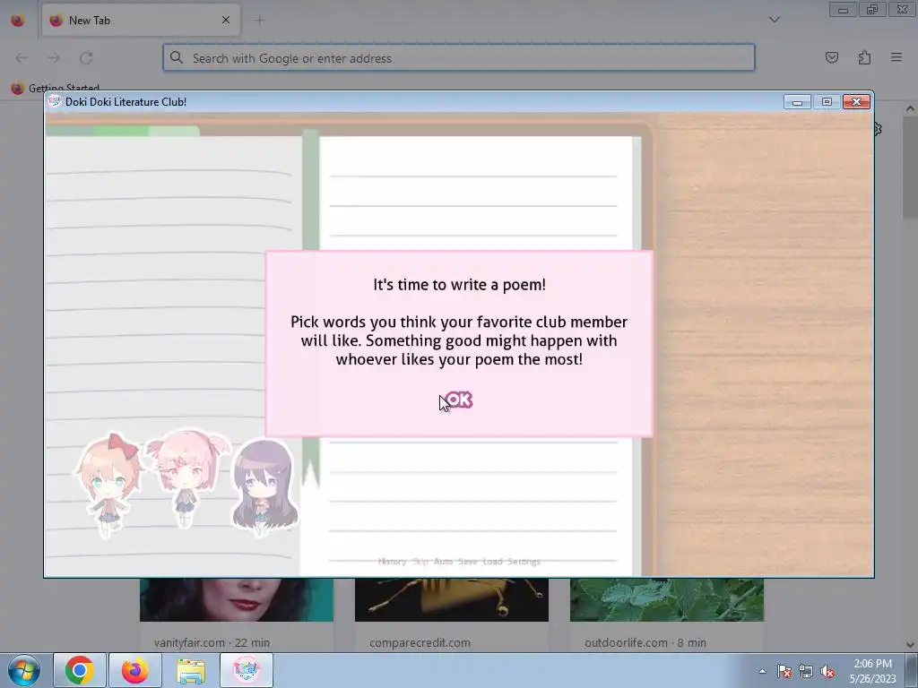Go forward using Firefox forward arrow
918x688 pixels.
coord(54,58)
